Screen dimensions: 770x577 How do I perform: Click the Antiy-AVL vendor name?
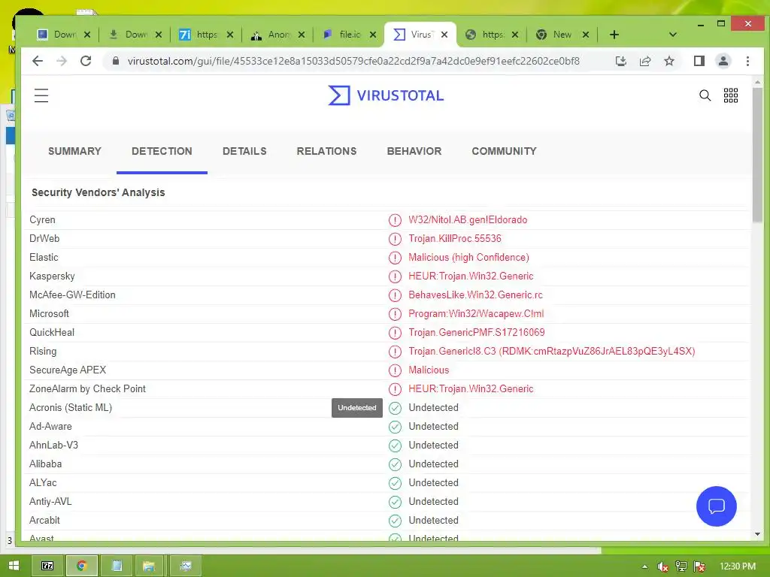pos(50,501)
